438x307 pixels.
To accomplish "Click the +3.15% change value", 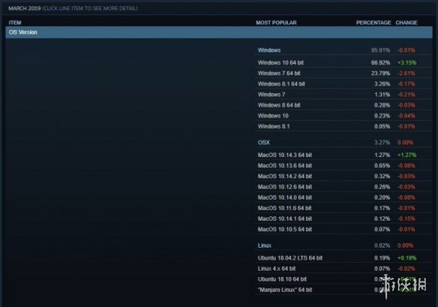I will 407,62.
